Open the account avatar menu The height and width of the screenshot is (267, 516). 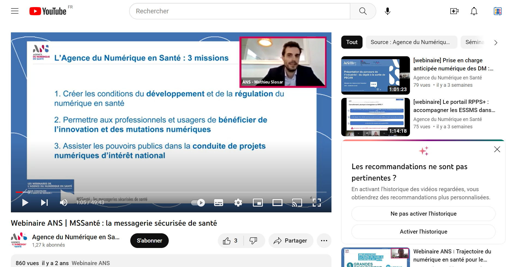point(498,11)
